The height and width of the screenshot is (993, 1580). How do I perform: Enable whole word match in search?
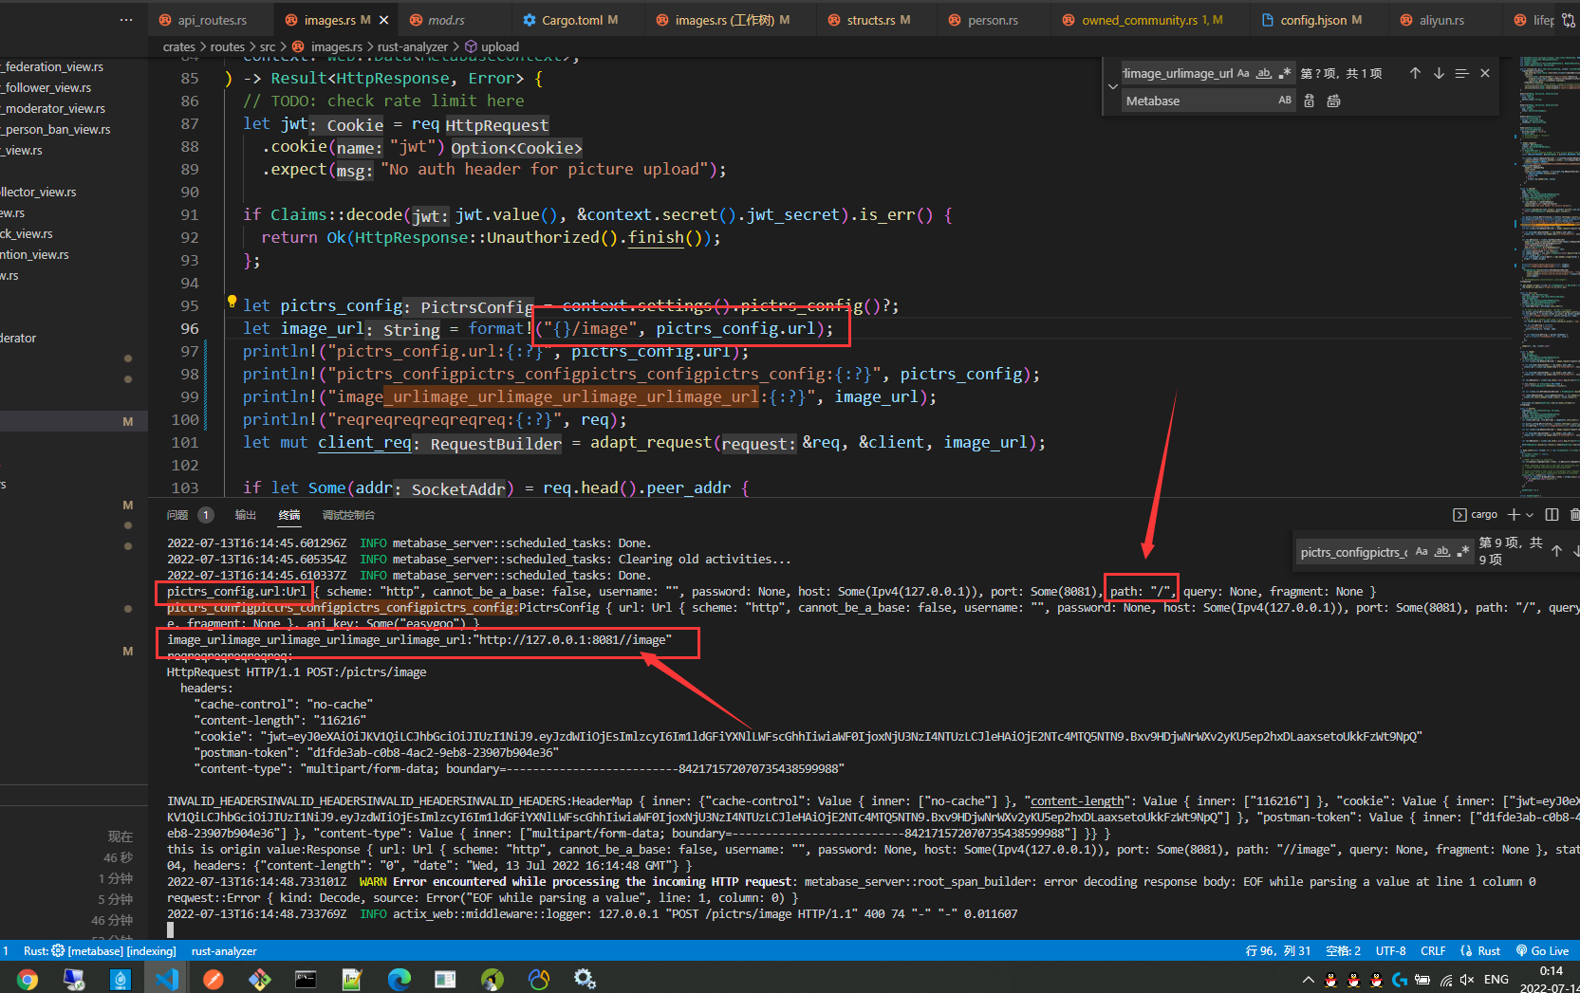pyautogui.click(x=1264, y=72)
